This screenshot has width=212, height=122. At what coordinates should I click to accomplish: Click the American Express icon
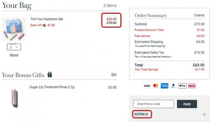(164, 86)
